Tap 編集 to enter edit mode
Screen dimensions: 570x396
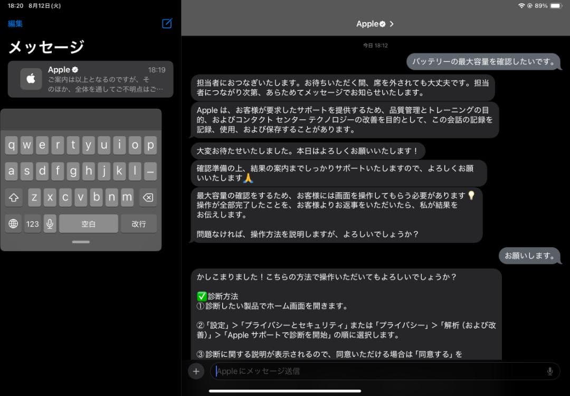16,24
